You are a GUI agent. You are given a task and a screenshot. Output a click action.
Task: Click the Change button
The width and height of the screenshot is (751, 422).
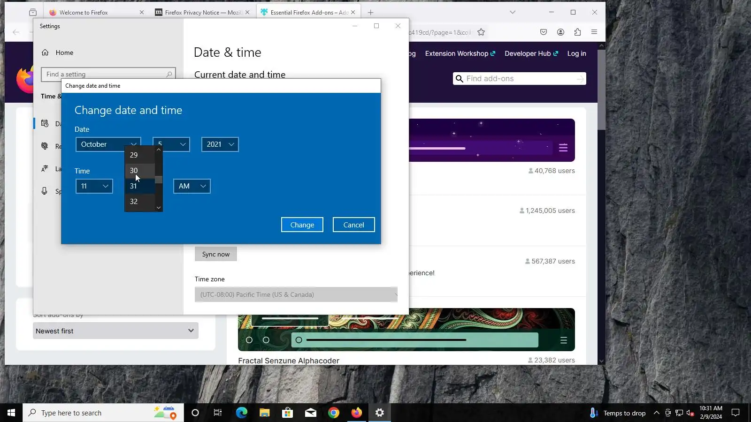click(x=302, y=225)
